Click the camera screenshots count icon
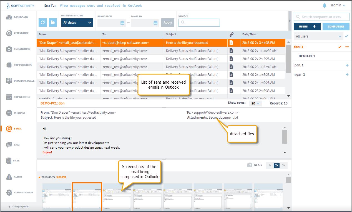The width and height of the screenshot is (352, 212). click(x=250, y=165)
